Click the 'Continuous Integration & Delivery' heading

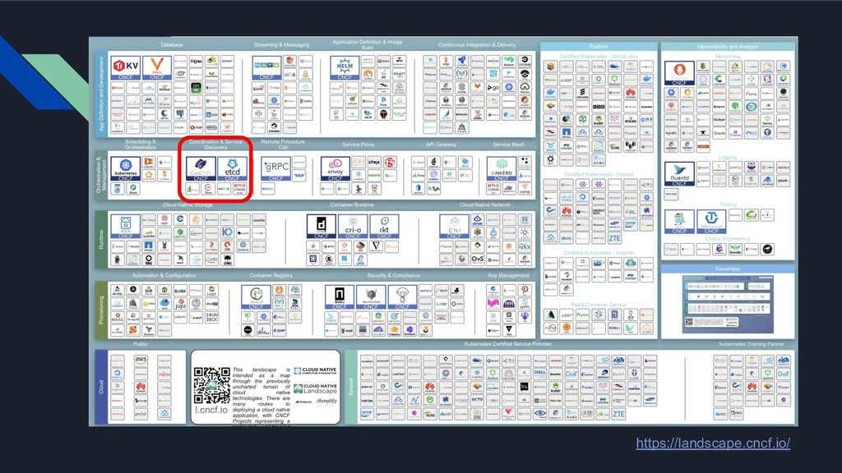pos(477,45)
